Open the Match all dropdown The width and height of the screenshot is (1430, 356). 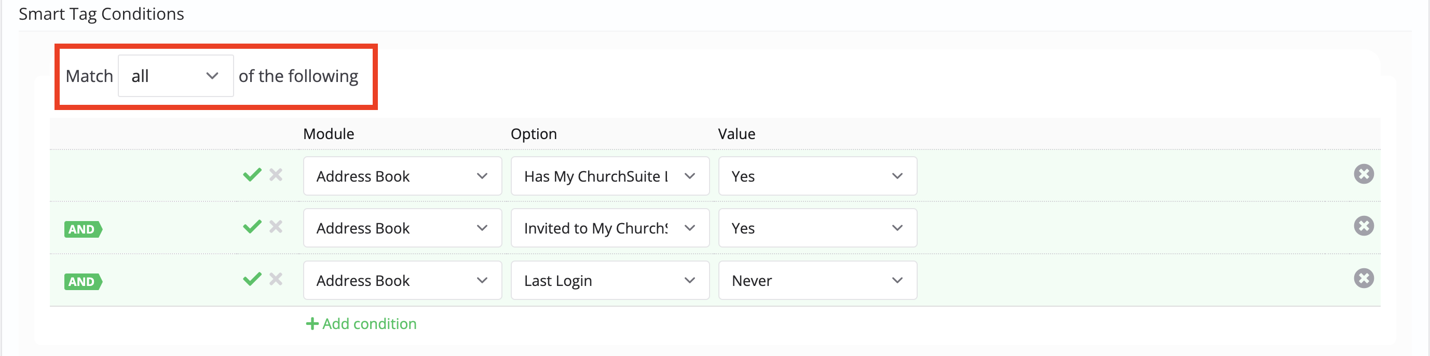pos(175,76)
